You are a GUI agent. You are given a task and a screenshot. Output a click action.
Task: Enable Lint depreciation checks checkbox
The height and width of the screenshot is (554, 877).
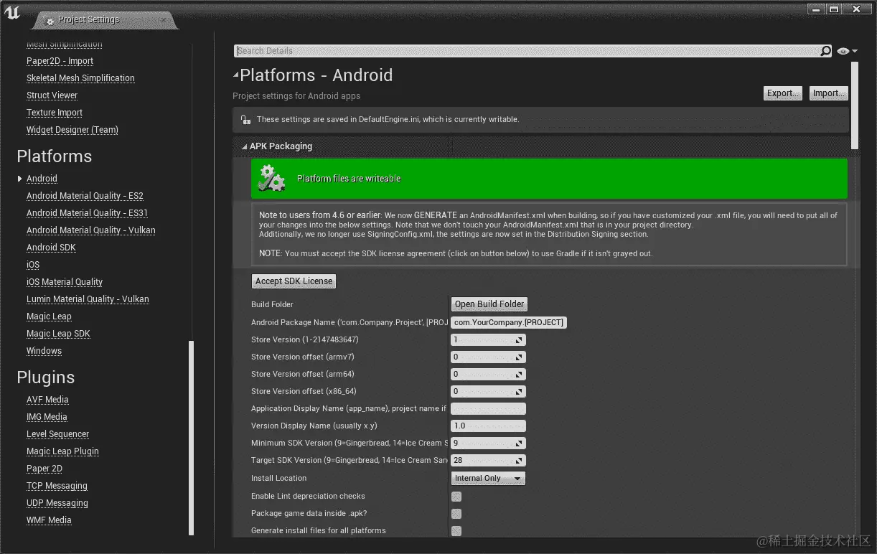click(456, 497)
